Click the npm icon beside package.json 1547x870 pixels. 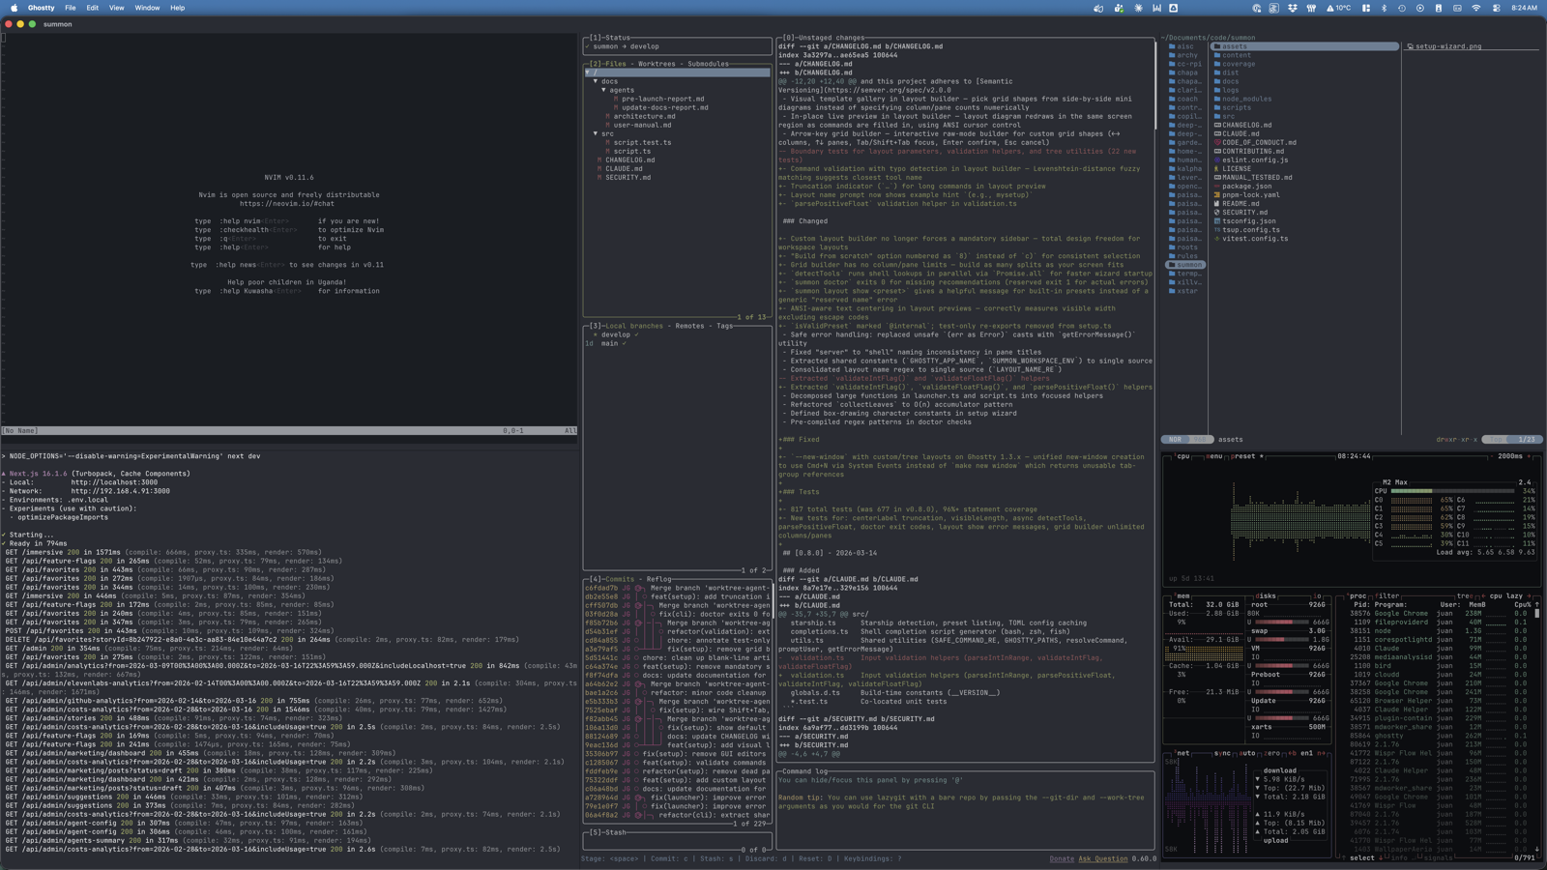[x=1216, y=186]
